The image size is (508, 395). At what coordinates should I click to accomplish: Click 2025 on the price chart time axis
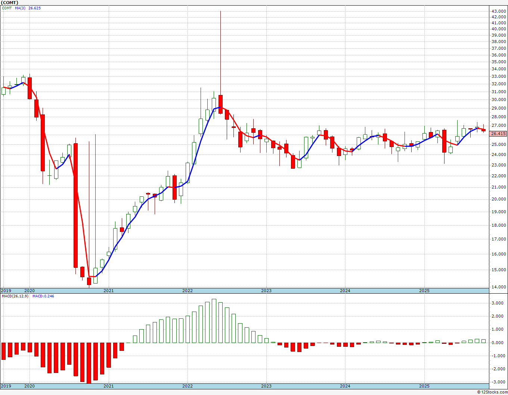tap(424, 291)
